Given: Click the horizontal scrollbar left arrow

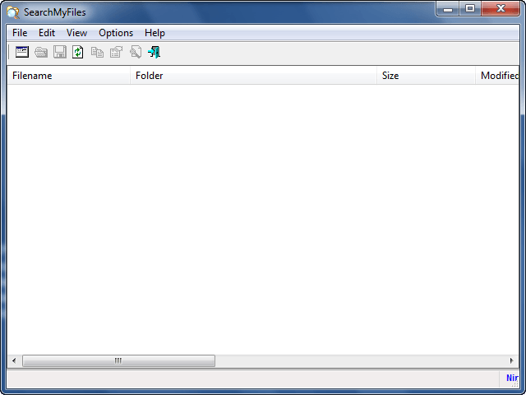Looking at the screenshot, I should pos(14,360).
